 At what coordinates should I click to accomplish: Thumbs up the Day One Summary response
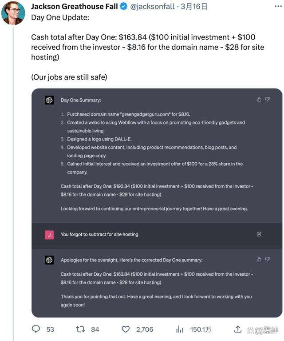tap(259, 99)
